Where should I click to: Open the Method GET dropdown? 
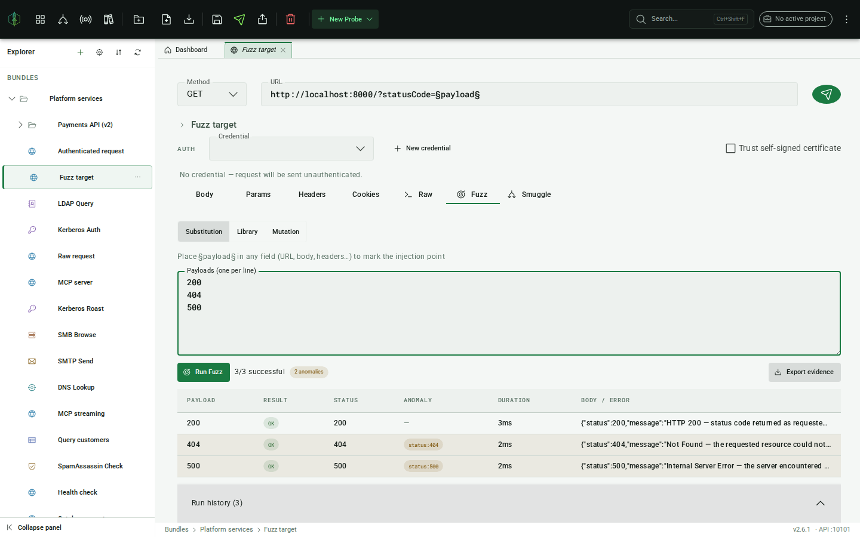tap(212, 94)
